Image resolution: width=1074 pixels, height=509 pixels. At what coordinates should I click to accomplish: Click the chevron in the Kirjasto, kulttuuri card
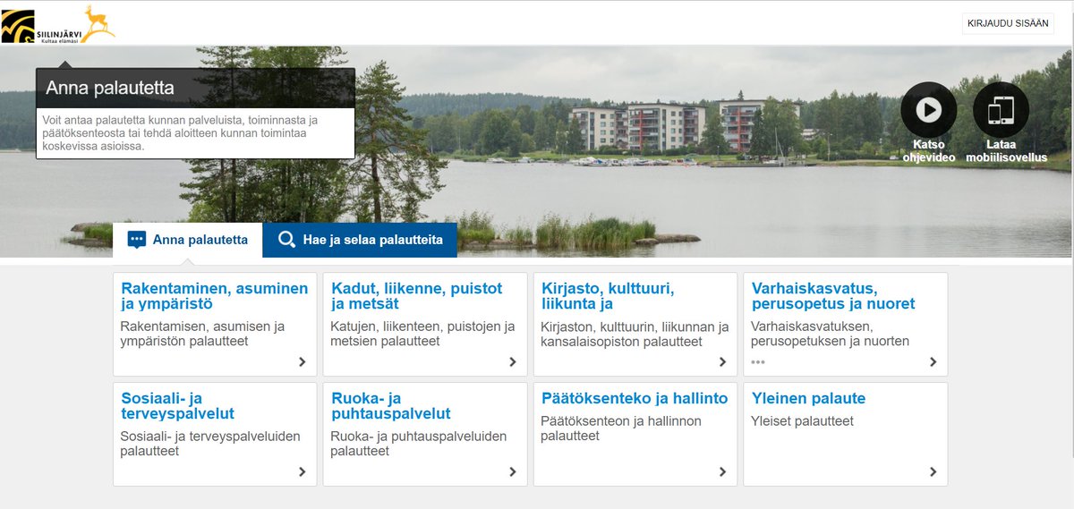pos(723,362)
